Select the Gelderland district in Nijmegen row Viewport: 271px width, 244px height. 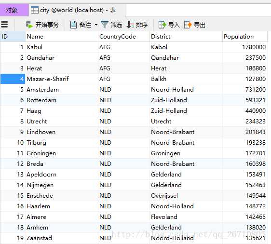point(186,185)
